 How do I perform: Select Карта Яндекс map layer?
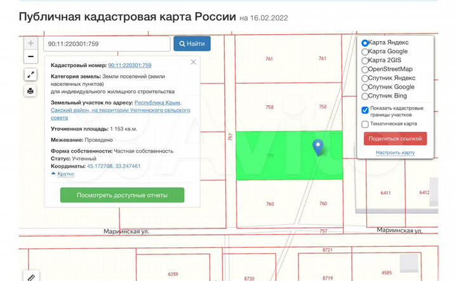365,43
